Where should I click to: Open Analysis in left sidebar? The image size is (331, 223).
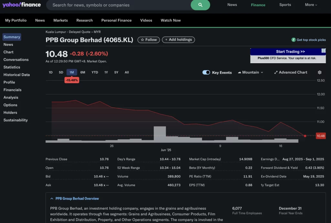(x=11, y=97)
